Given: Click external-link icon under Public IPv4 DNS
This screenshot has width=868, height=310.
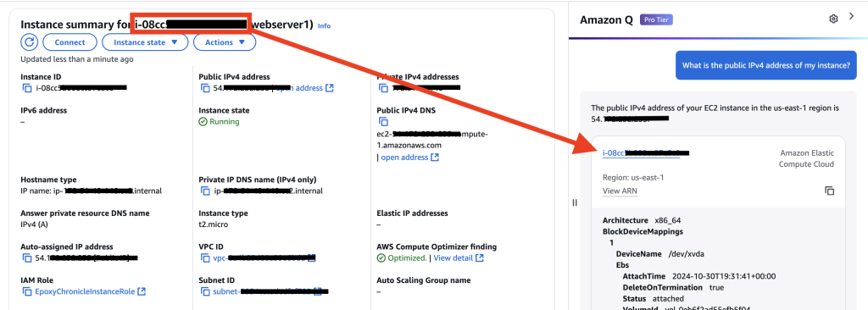Looking at the screenshot, I should click(x=435, y=158).
